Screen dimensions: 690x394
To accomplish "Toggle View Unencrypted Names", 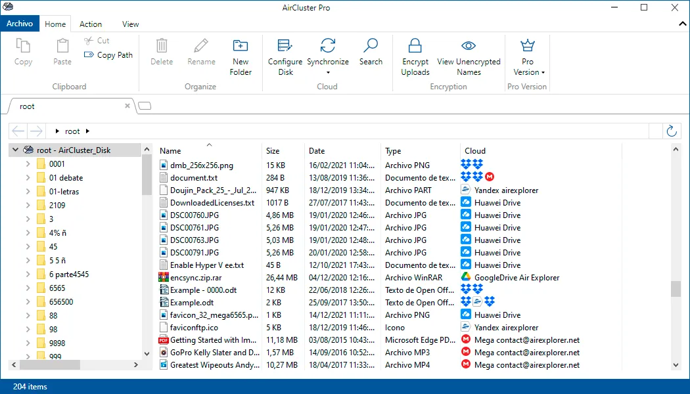I will (x=469, y=57).
